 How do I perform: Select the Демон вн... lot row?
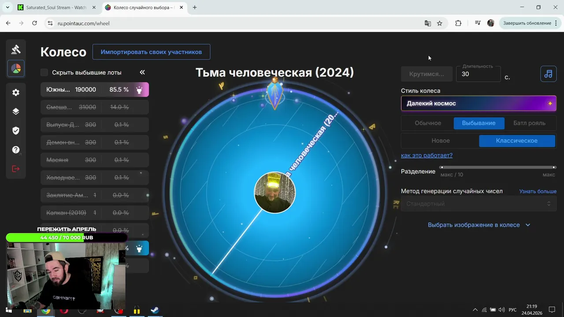95,143
